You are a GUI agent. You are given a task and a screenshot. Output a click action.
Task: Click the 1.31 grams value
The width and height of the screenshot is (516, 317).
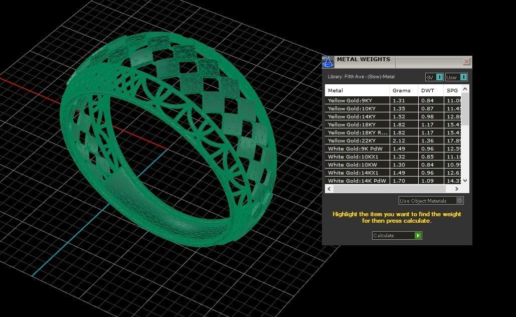coord(399,100)
